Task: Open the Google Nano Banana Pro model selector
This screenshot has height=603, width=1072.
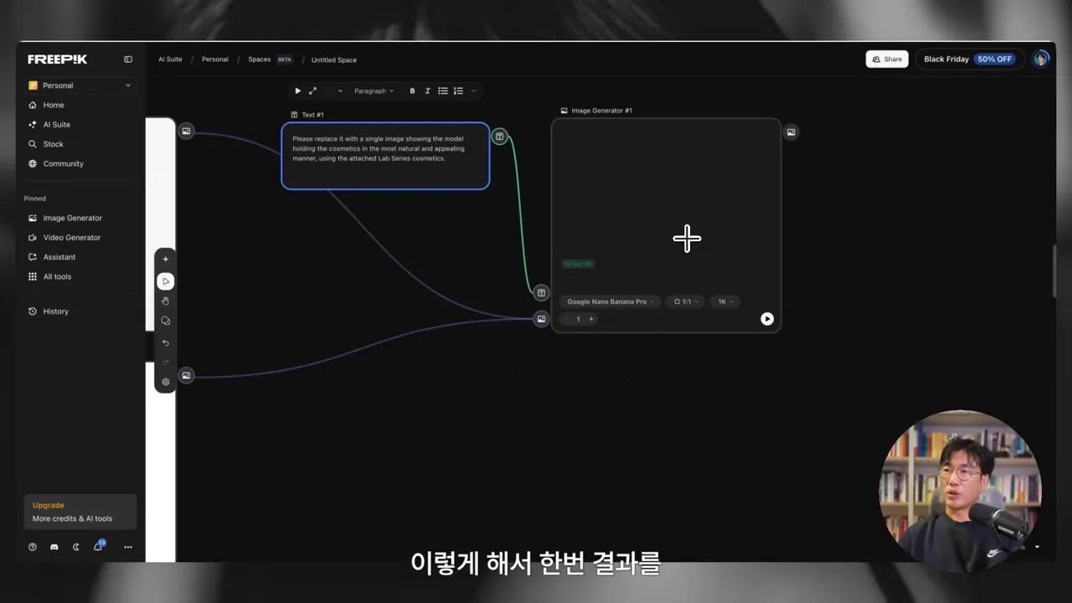Action: click(x=610, y=301)
